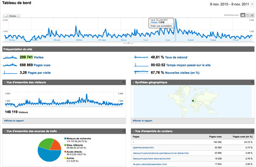Open the presentation.html page link

[x=150, y=164]
